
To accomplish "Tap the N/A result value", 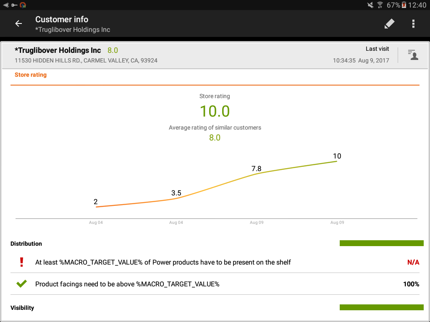I will (413, 262).
